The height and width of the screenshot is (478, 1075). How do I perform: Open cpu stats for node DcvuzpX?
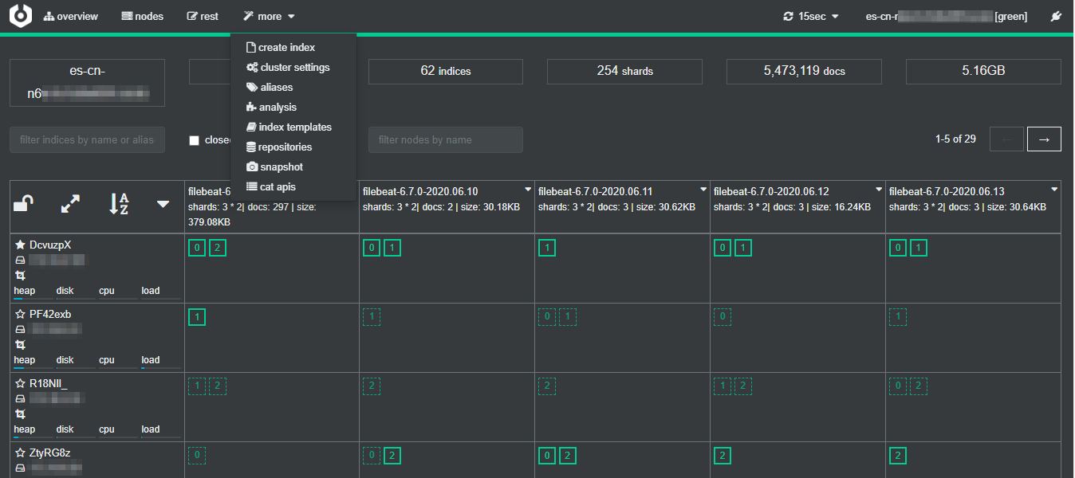coord(106,290)
